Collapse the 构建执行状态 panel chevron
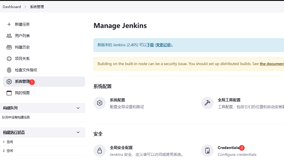Image resolution: width=284 pixels, height=163 pixels. [78, 132]
